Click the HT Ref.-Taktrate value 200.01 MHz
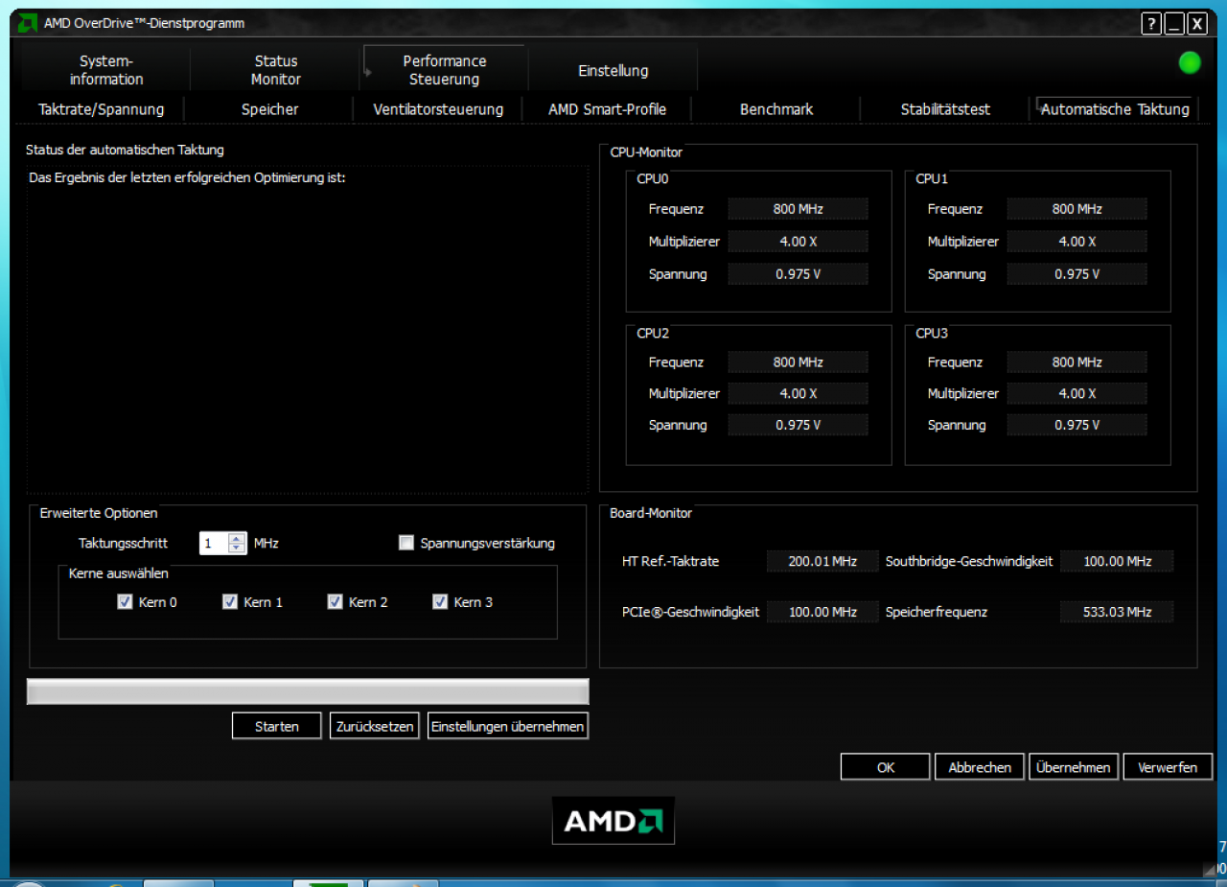Image resolution: width=1227 pixels, height=887 pixels. (822, 561)
